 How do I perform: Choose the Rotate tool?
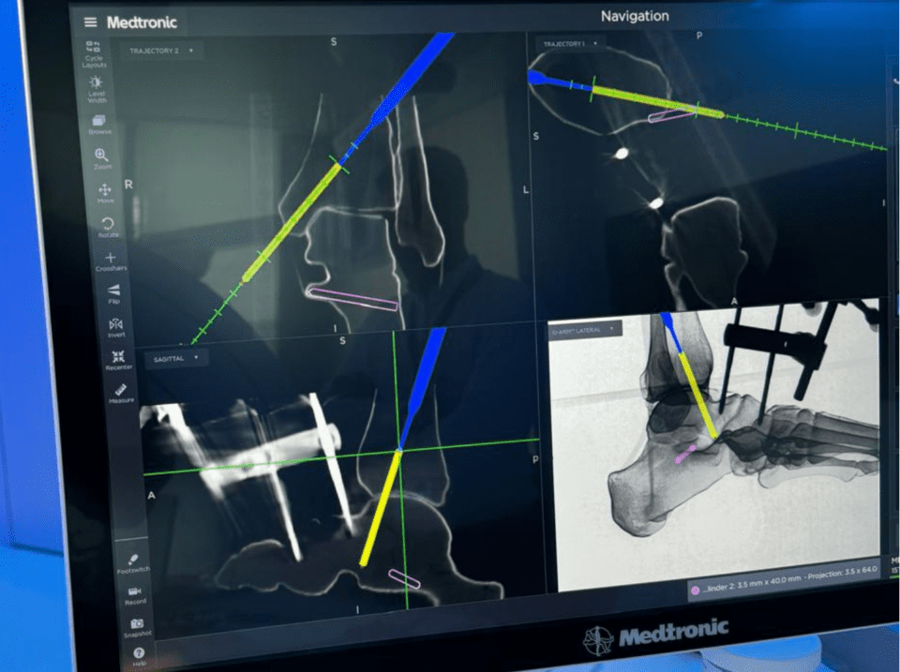[x=108, y=224]
